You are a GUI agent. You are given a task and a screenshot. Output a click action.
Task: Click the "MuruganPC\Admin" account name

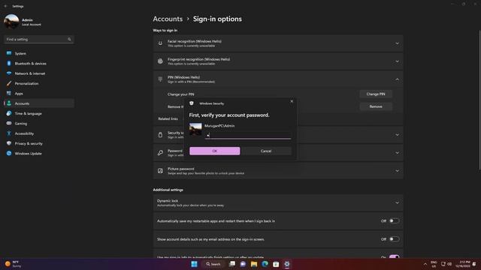219,126
